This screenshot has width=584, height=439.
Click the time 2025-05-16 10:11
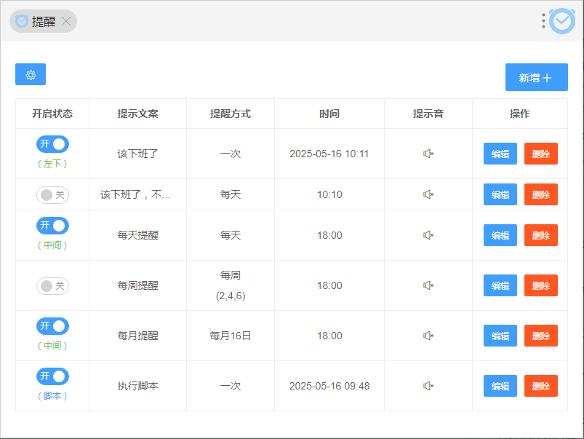[x=329, y=154]
